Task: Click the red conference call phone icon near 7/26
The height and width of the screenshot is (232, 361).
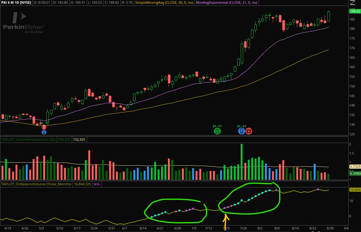Action: point(249,131)
